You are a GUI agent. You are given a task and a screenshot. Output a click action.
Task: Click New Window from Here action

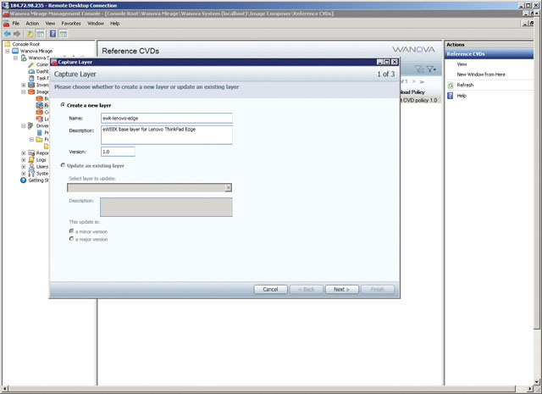pos(481,75)
